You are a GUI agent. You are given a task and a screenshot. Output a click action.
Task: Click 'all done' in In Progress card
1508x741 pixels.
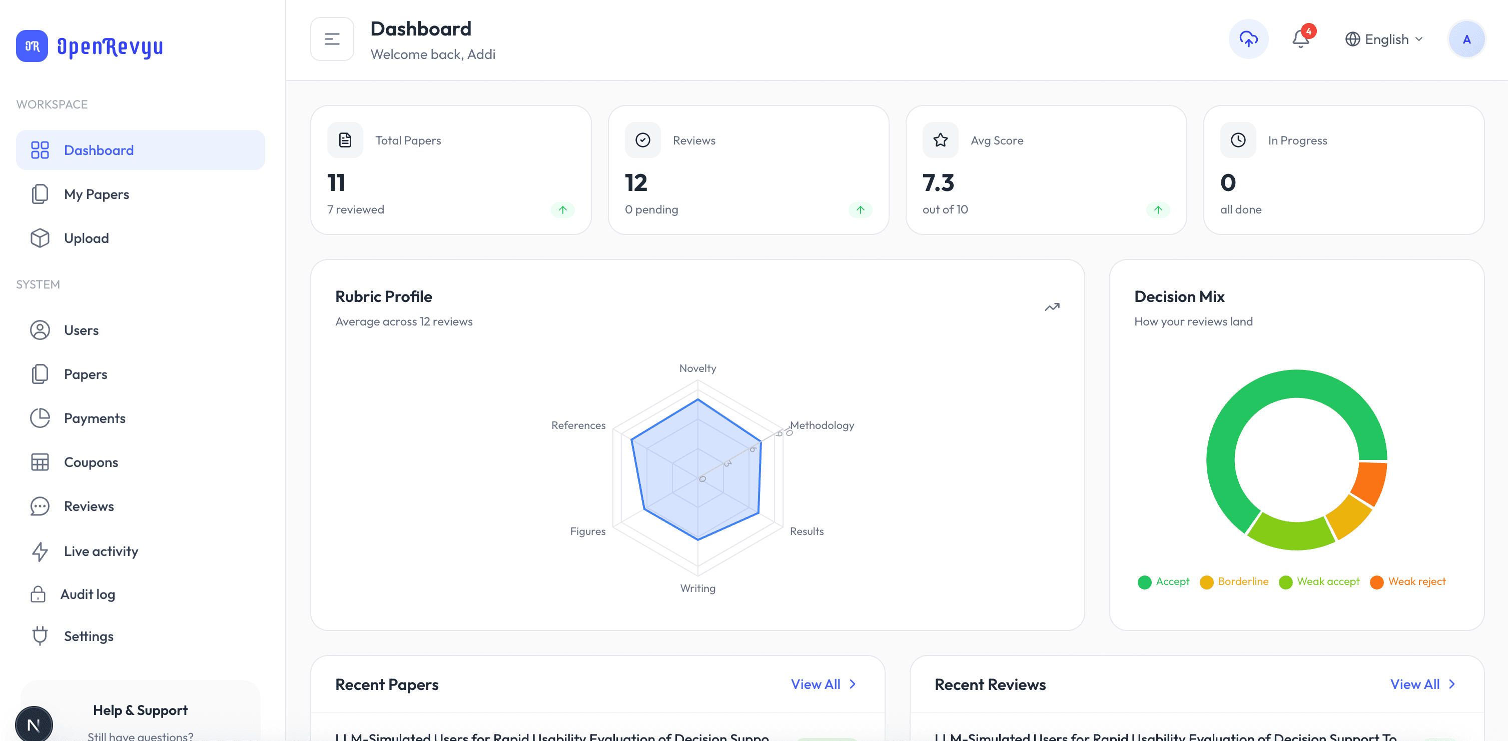(x=1240, y=209)
